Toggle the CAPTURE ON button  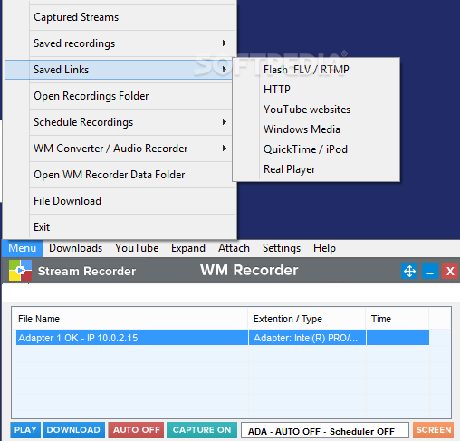tap(202, 430)
